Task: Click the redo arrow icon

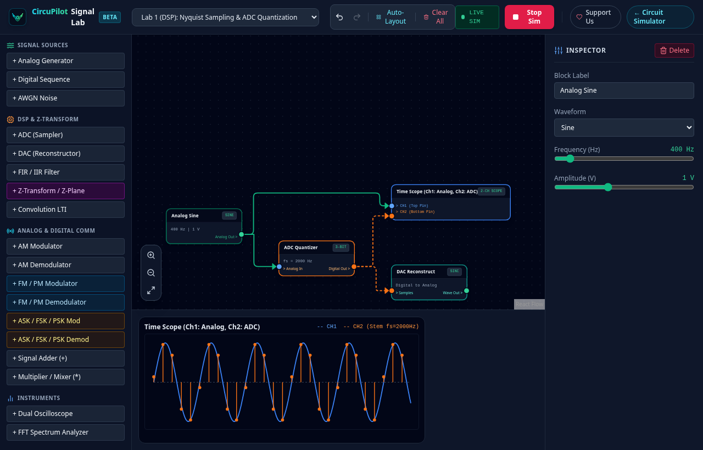Action: pos(357,17)
